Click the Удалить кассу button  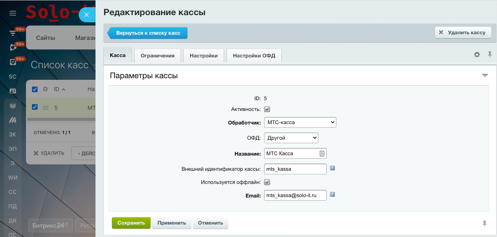463,33
